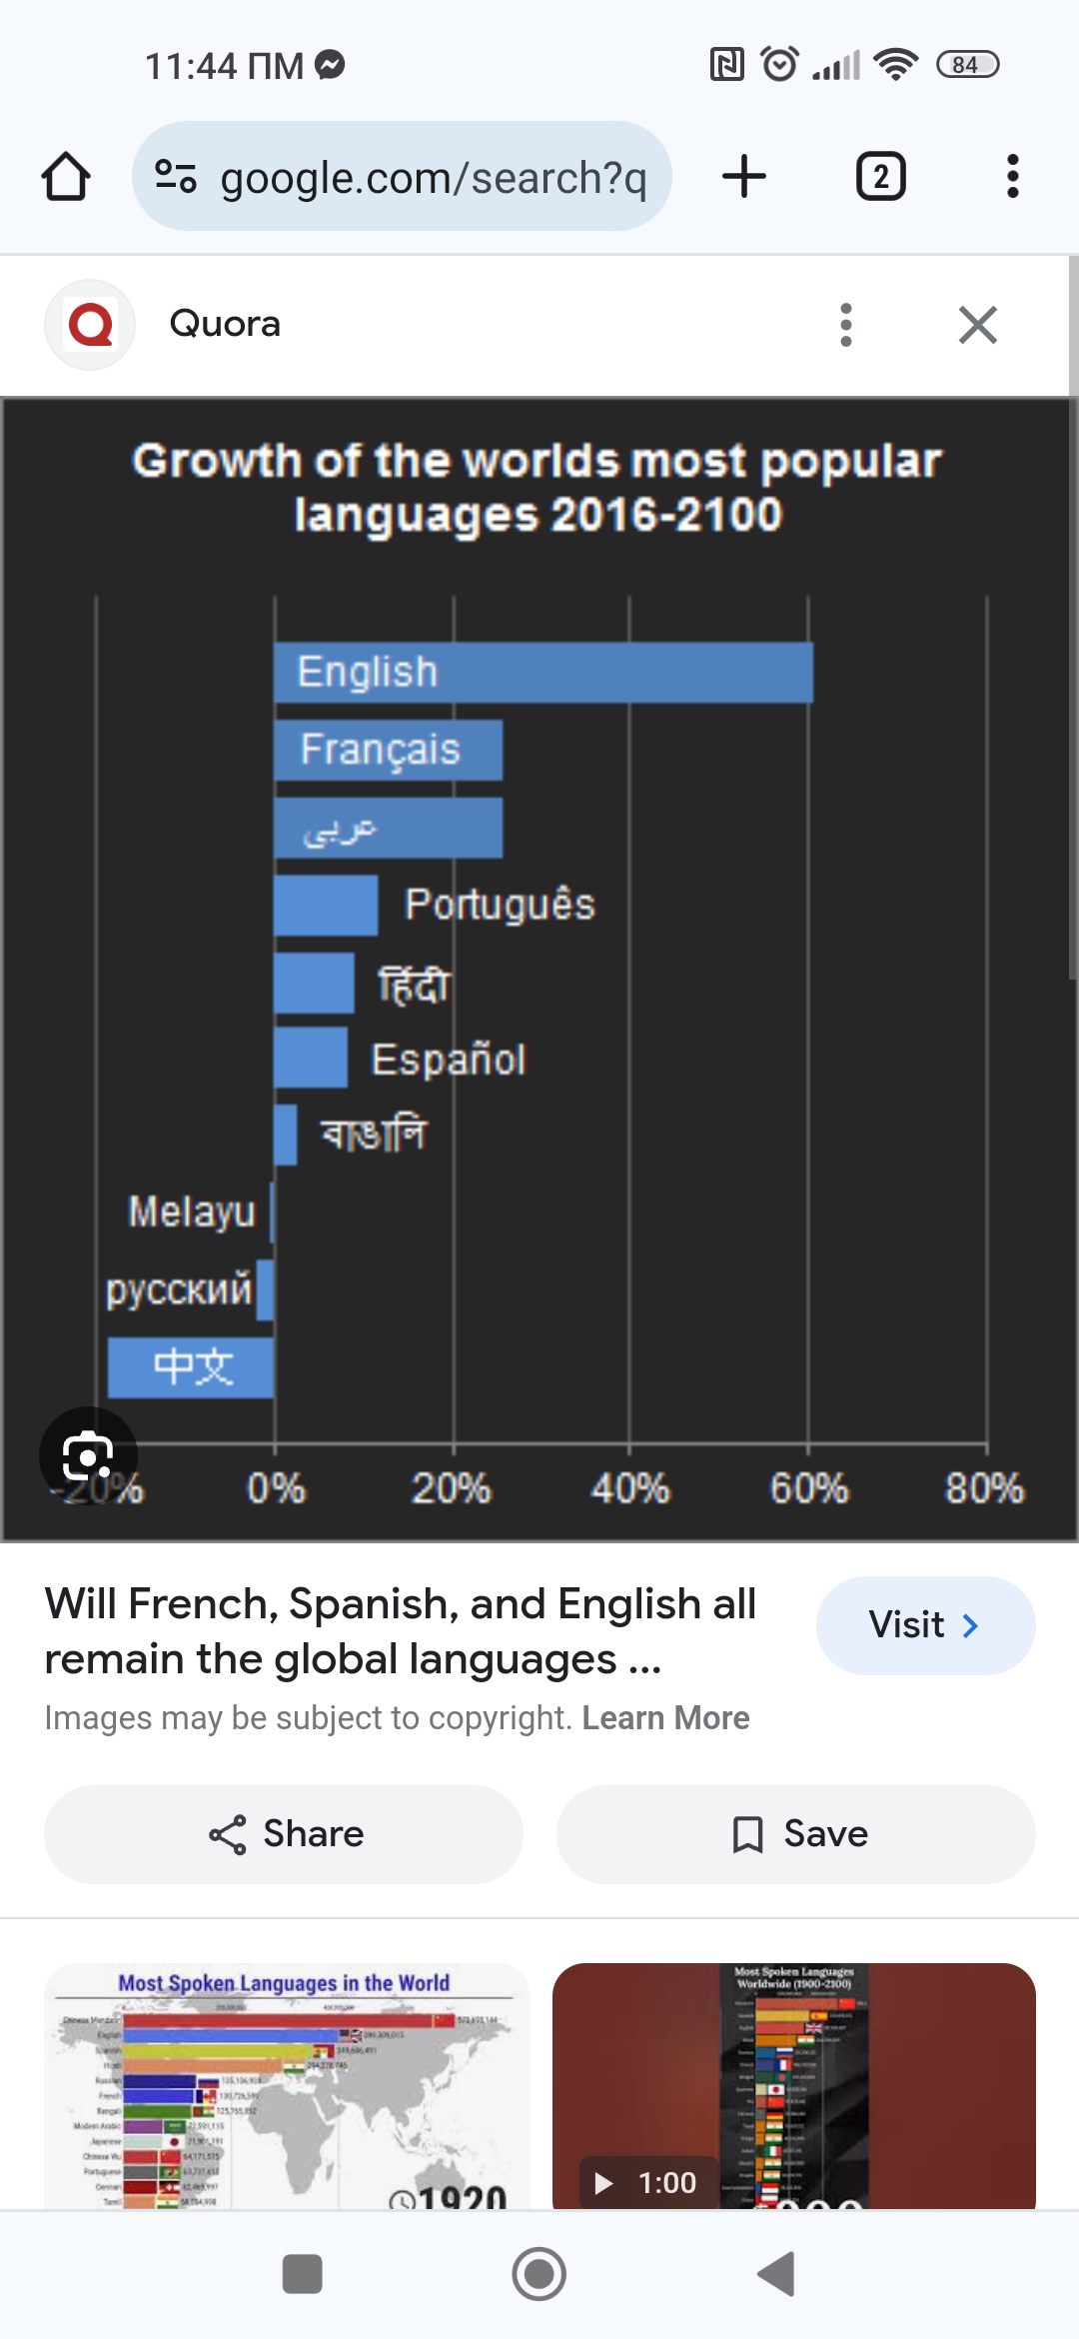Screen dimensions: 1079x2339
Task: Open Chrome three-dot overflow menu
Action: pyautogui.click(x=1012, y=177)
